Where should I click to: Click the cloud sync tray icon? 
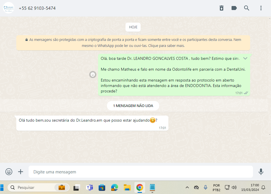click(x=196, y=187)
